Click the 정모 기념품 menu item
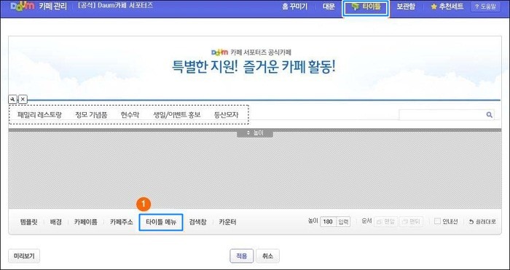The image size is (510, 270). coord(91,115)
